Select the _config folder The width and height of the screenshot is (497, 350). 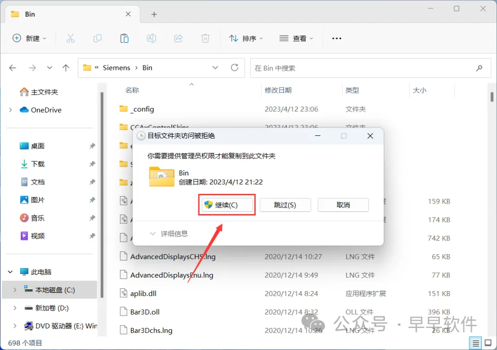tap(143, 109)
